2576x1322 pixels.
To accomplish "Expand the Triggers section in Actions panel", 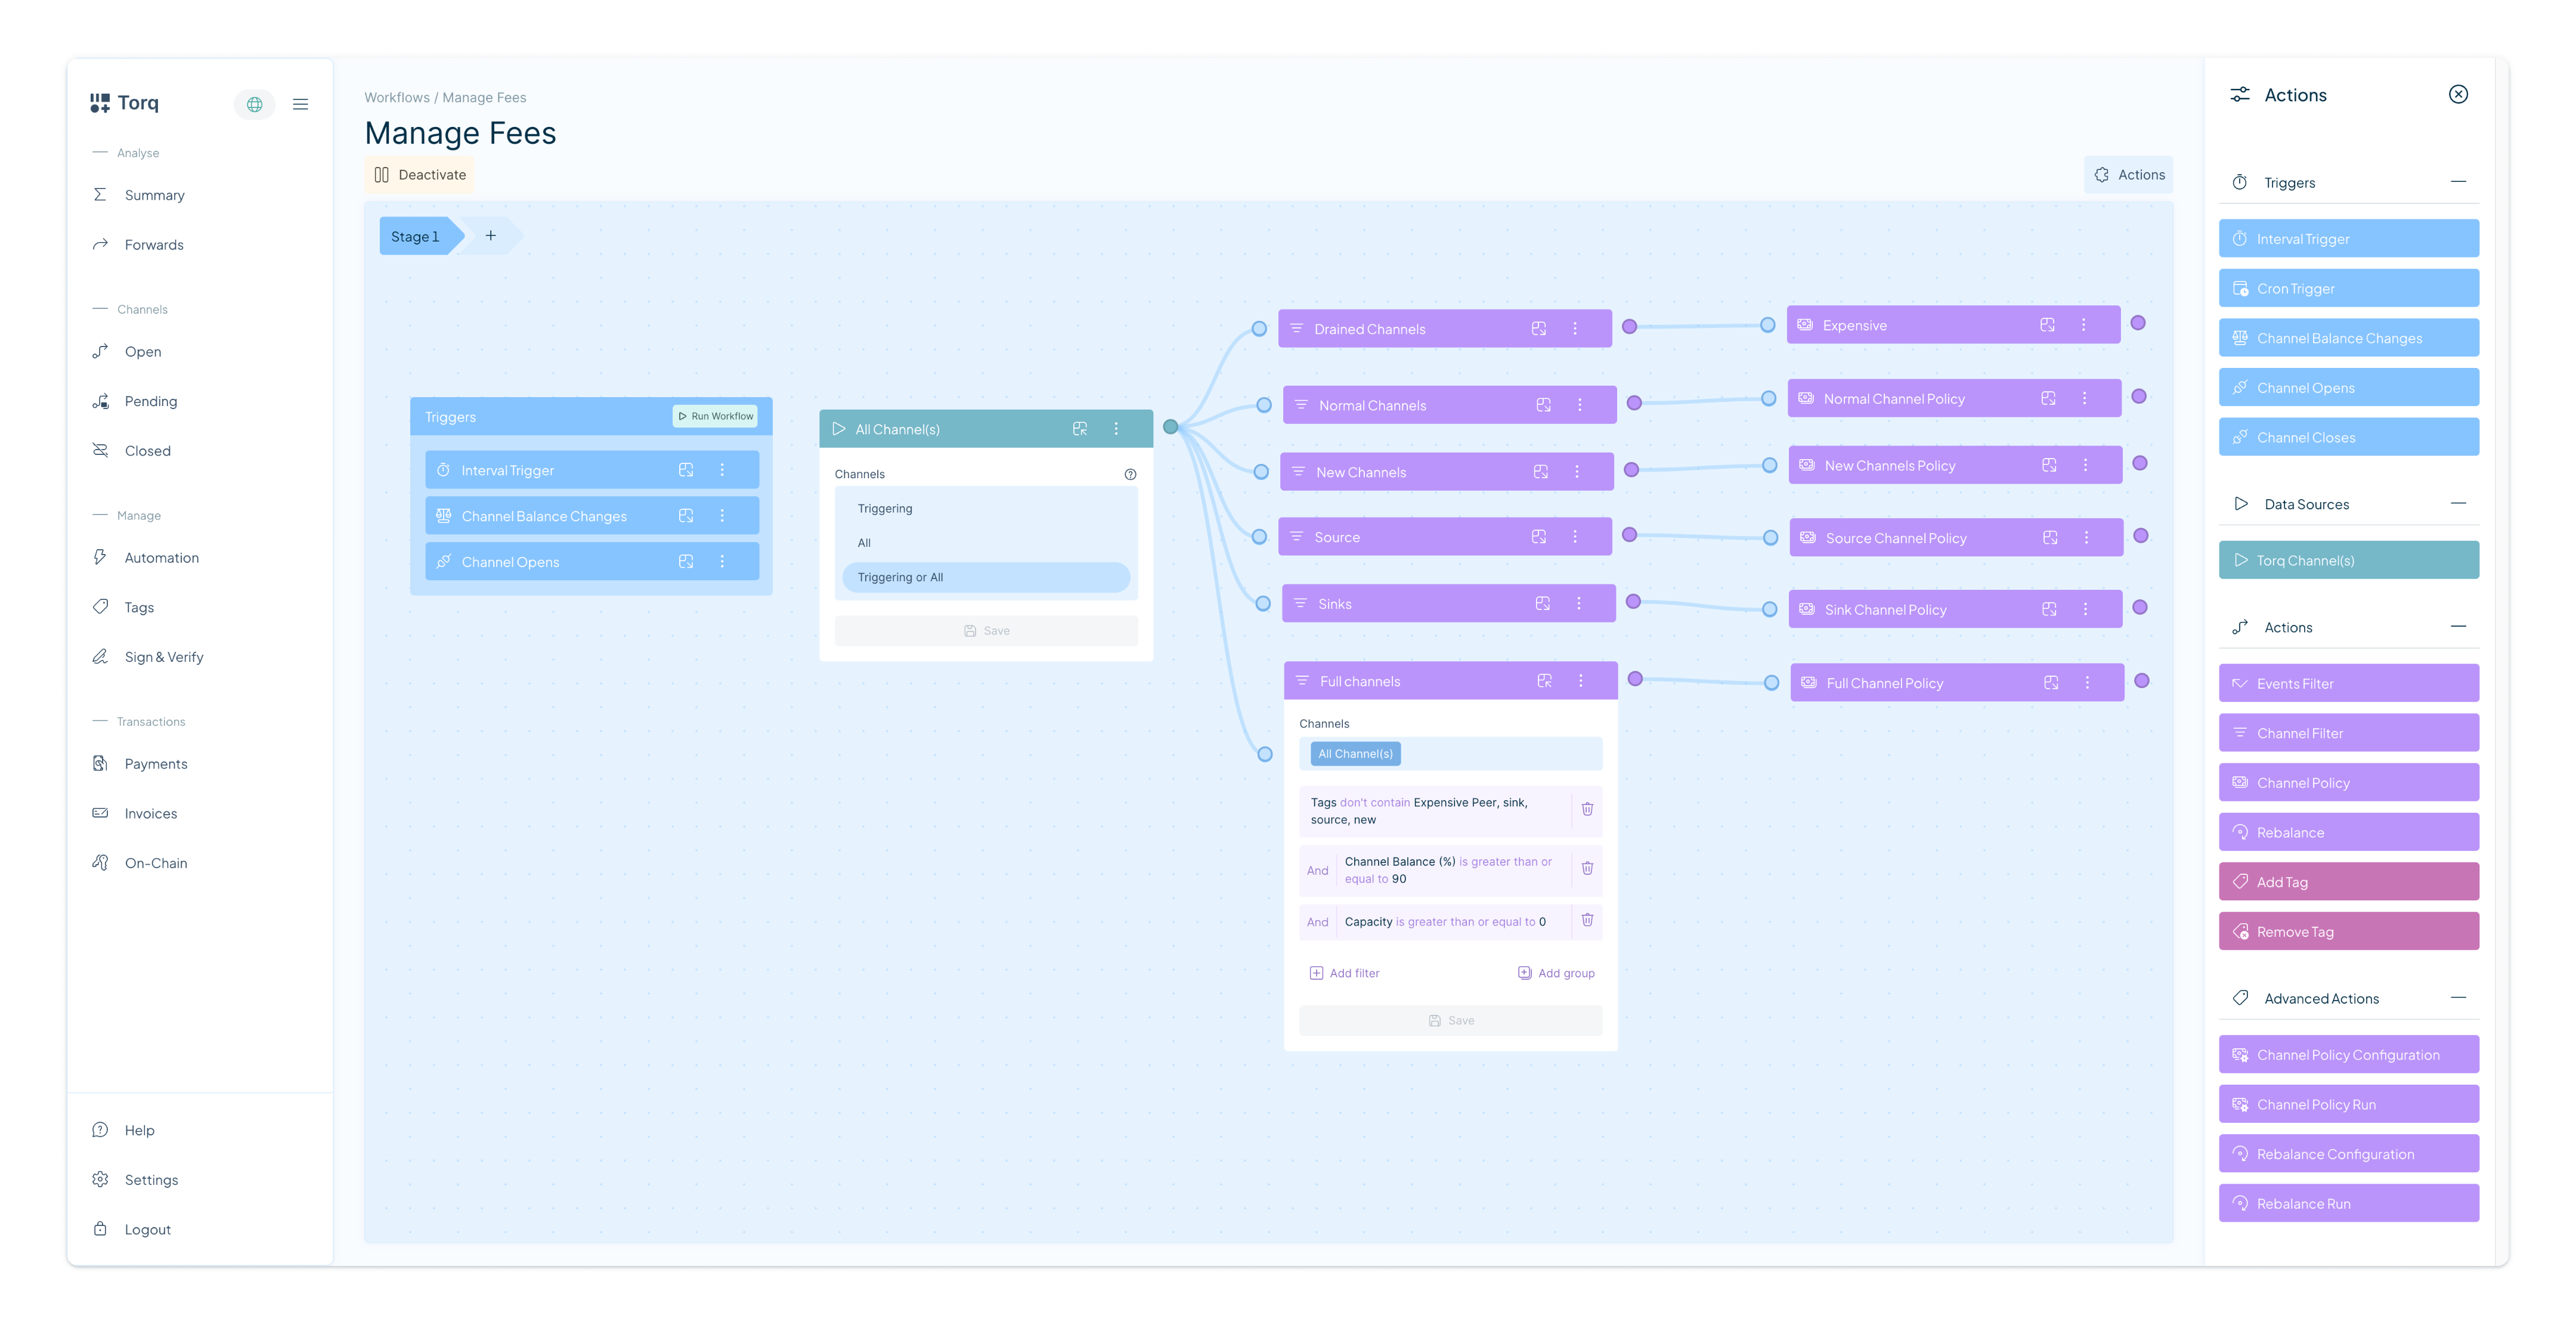I will pyautogui.click(x=2460, y=182).
